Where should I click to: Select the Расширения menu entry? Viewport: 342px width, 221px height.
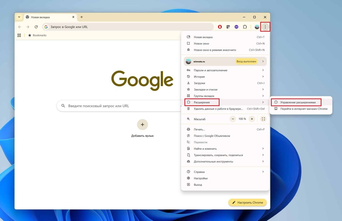[225, 102]
